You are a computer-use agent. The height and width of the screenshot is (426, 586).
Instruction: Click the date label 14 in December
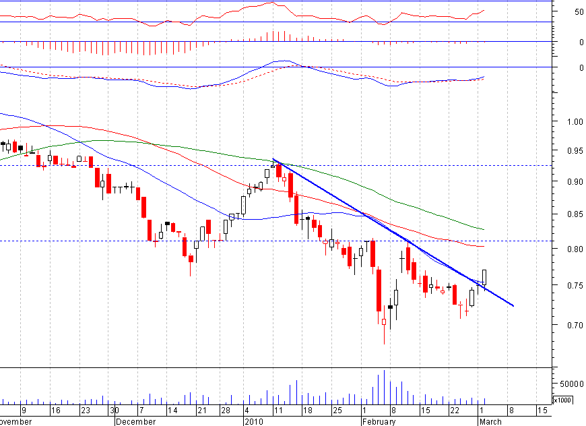coord(172,410)
